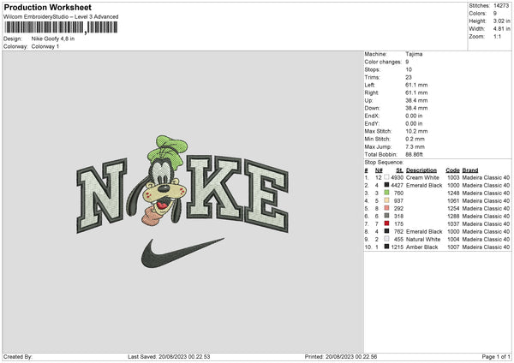Image resolution: width=514 pixels, height=363 pixels.
Task: Click the Emerald Black swatch in stop 2
Action: pyautogui.click(x=387, y=185)
